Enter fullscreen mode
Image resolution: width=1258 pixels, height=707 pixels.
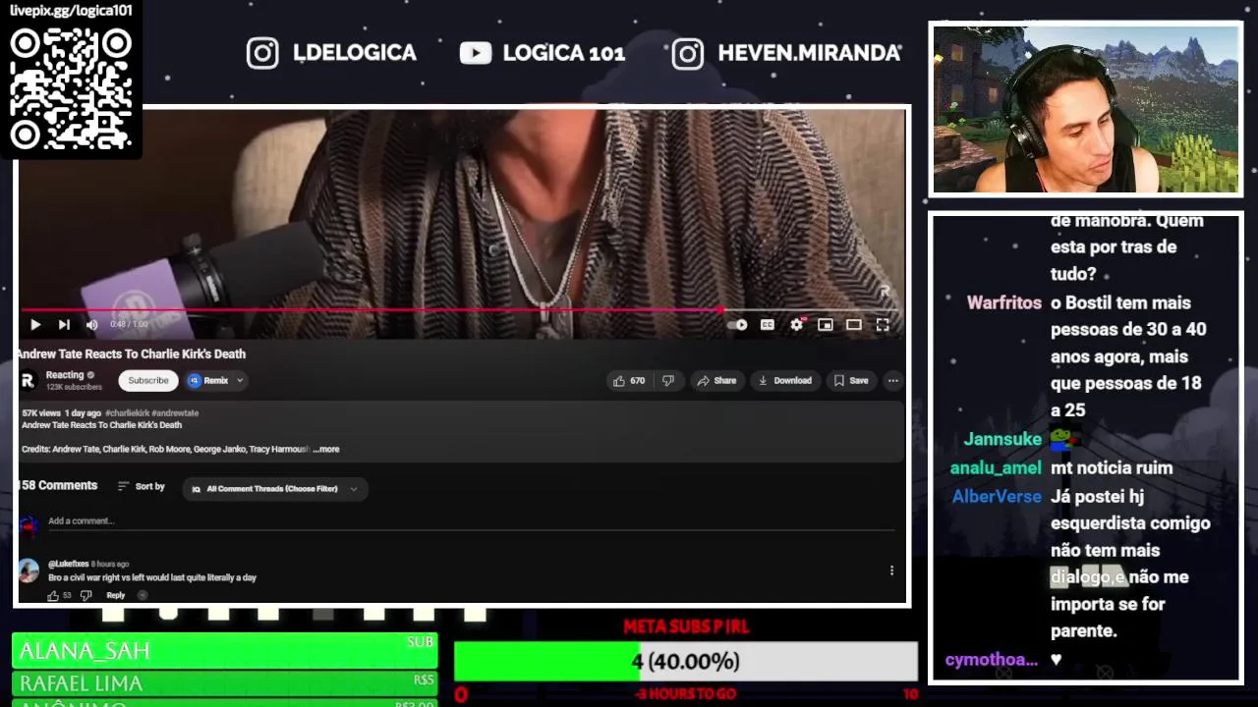click(883, 325)
